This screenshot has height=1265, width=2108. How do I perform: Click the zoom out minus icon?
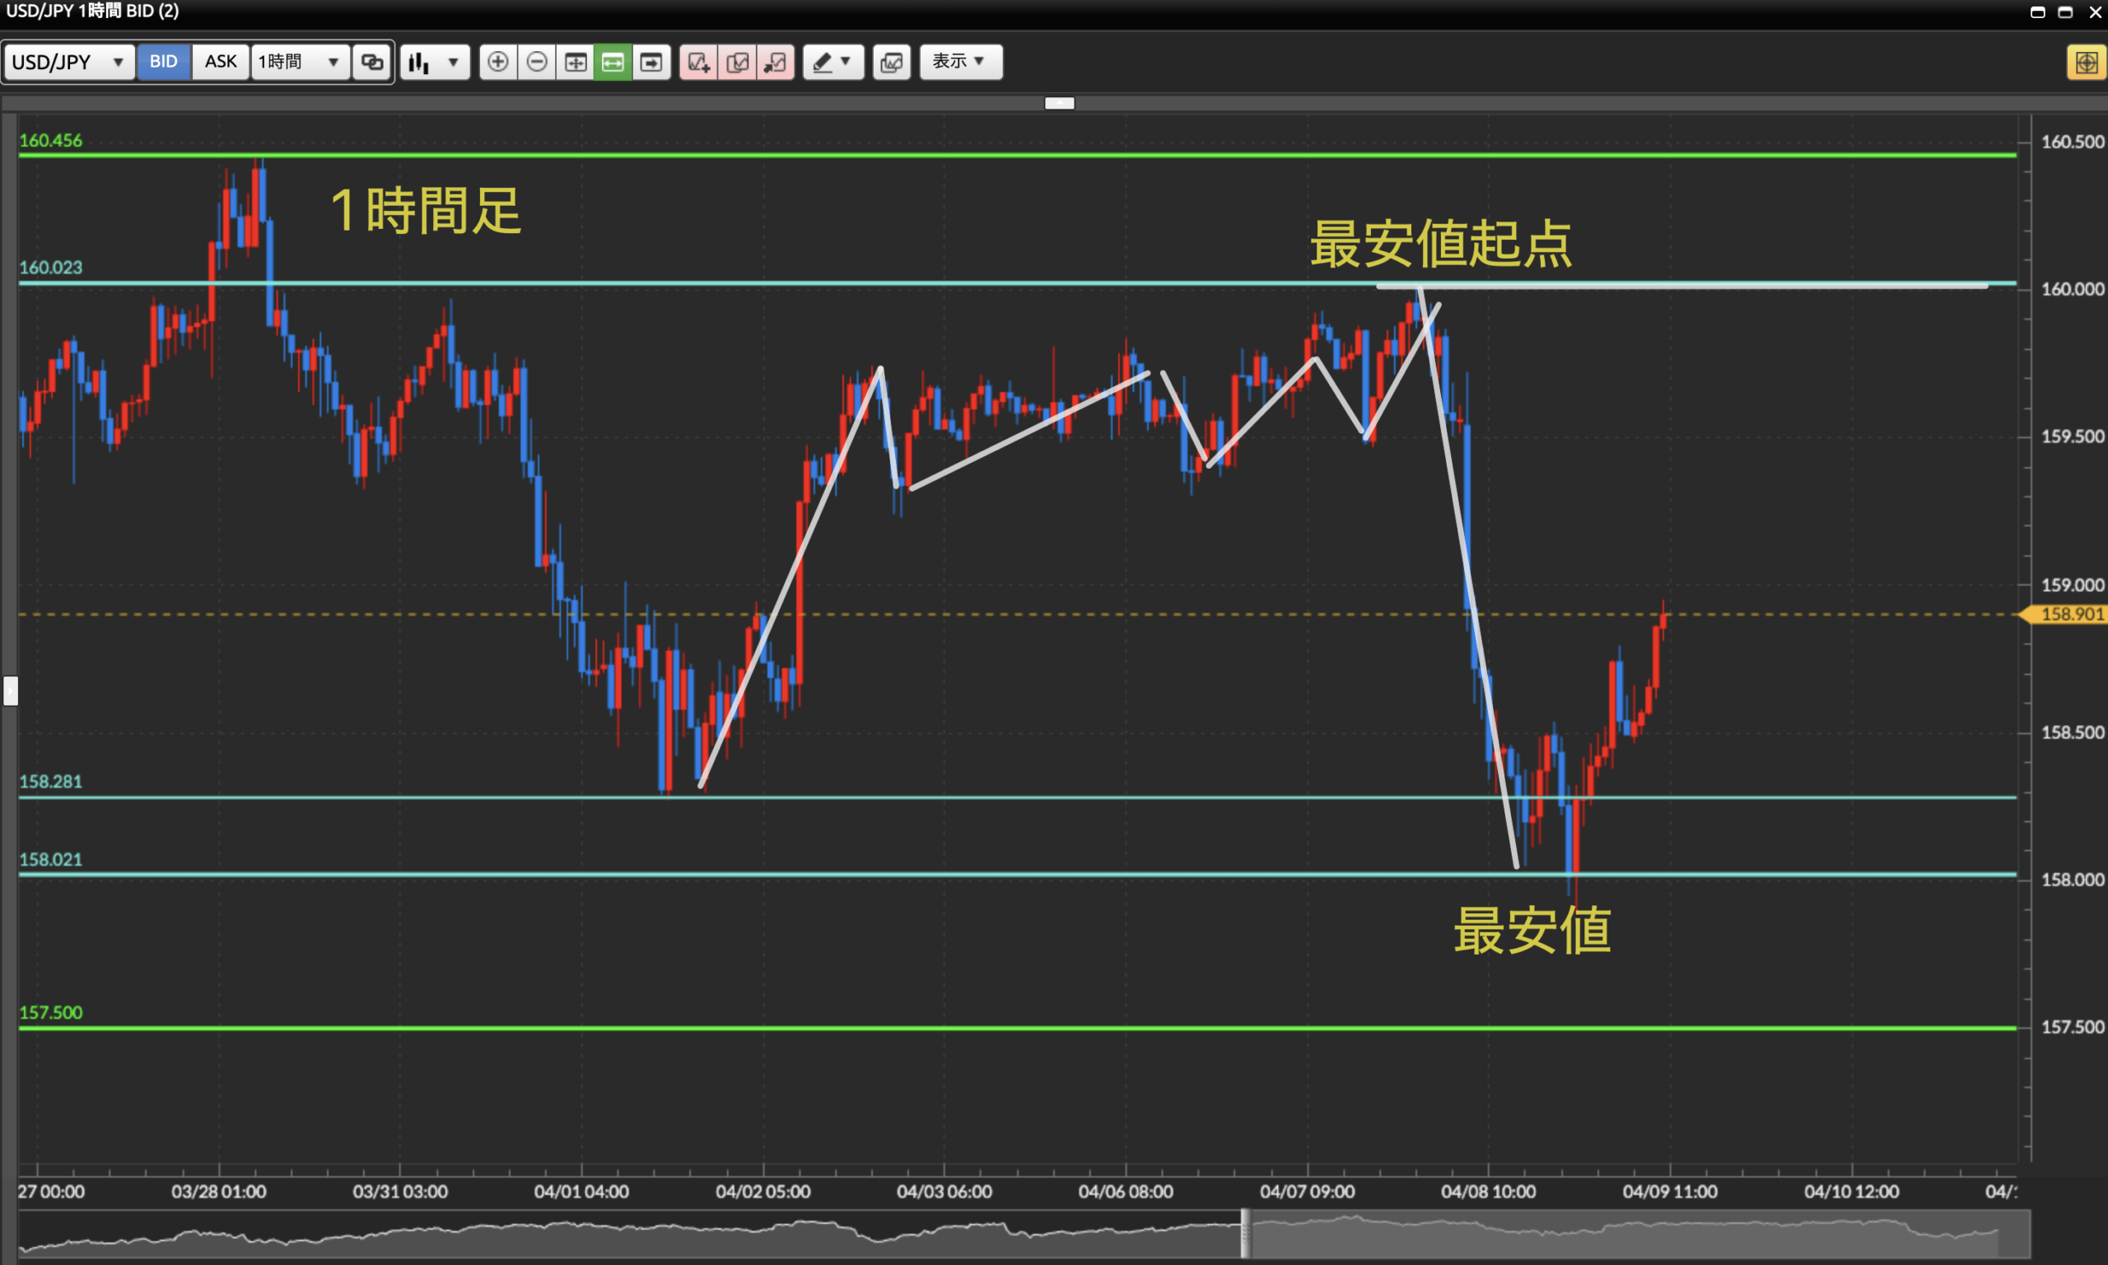pos(537,63)
